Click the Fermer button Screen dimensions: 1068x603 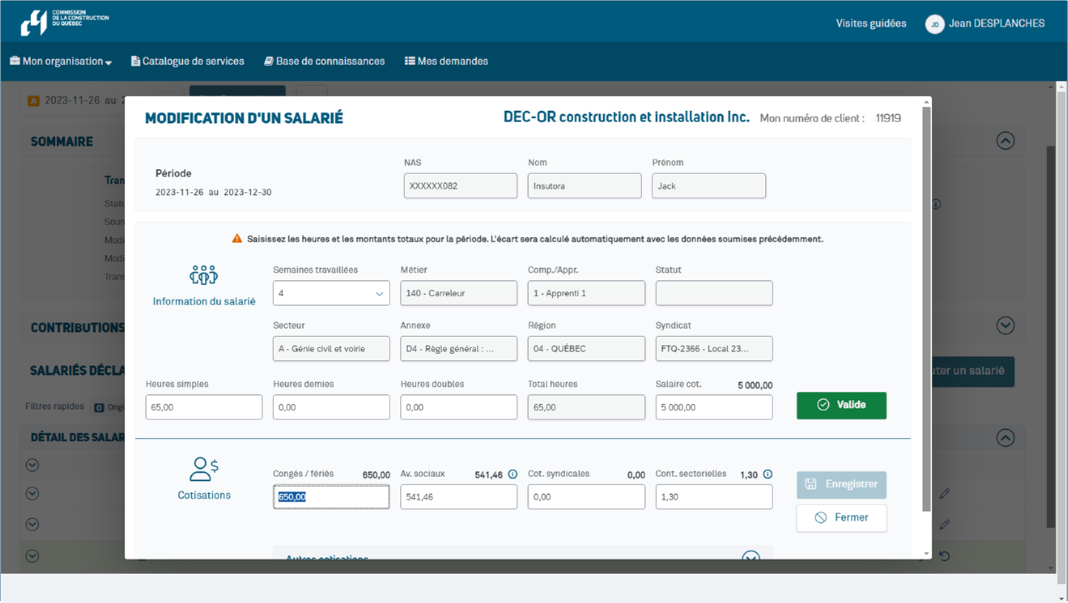tap(841, 518)
